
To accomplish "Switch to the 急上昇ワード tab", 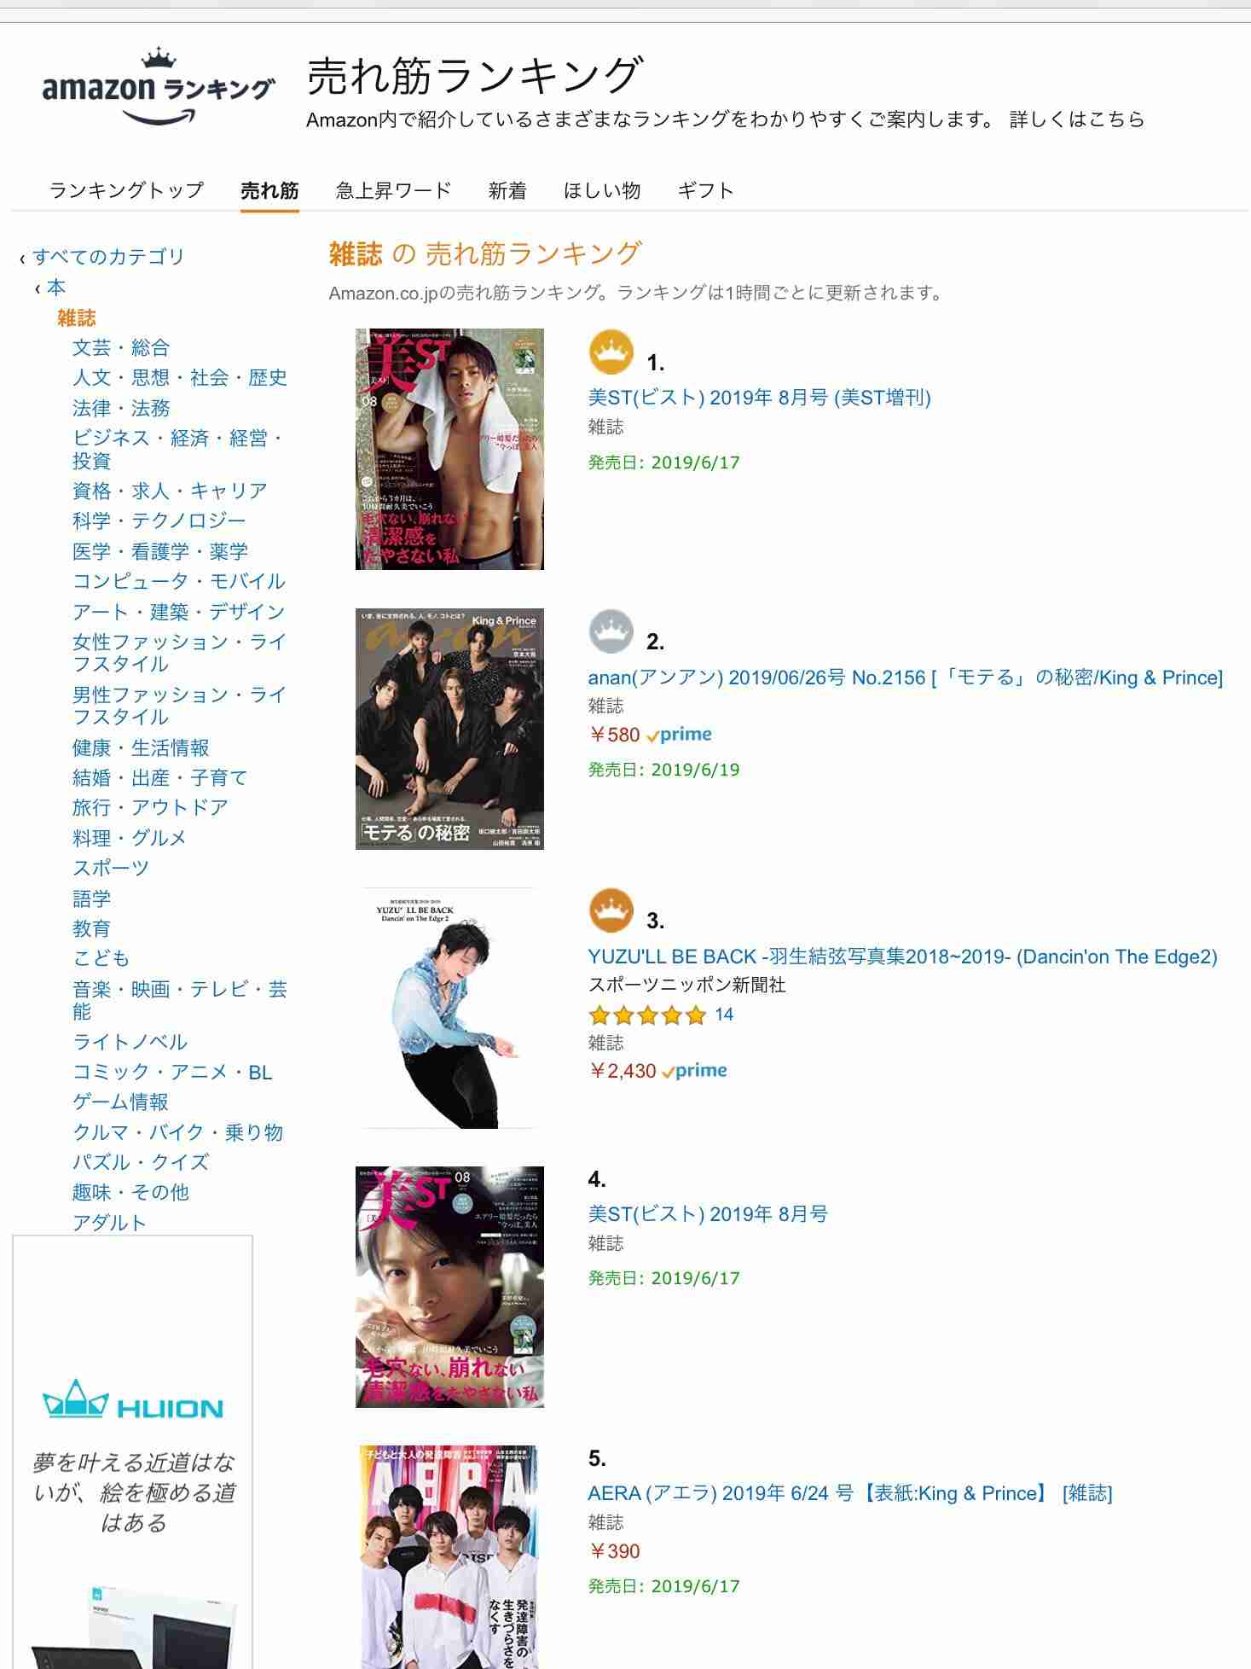I will (393, 189).
